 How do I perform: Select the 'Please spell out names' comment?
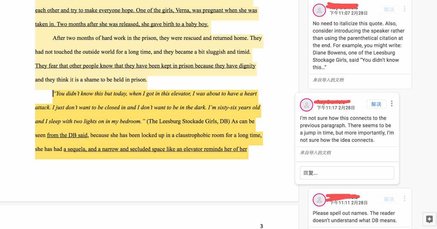click(354, 217)
